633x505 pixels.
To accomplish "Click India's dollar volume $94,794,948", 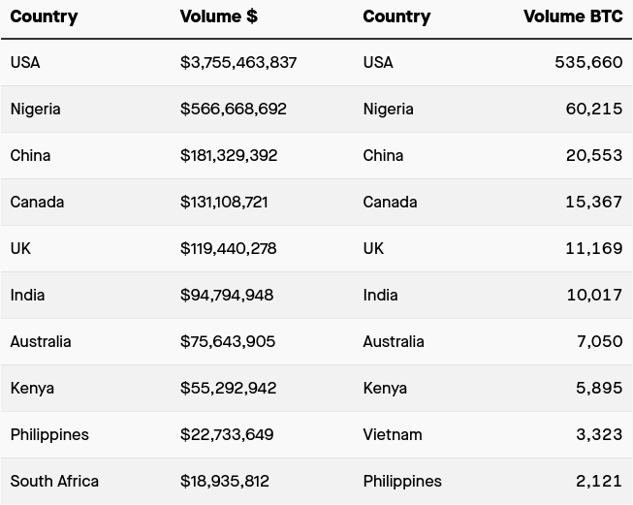I will click(227, 295).
